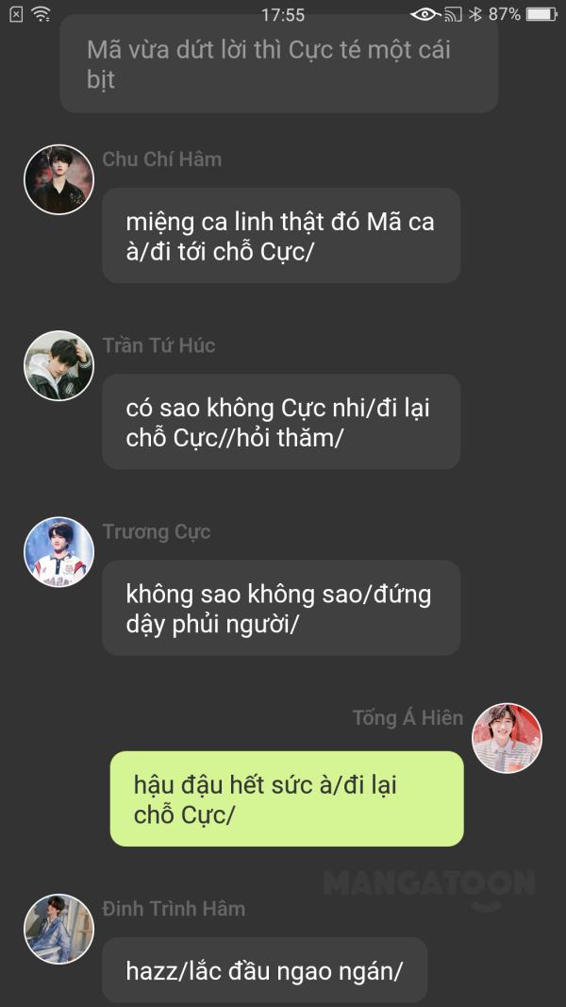
Task: Tap Tống Á Hiên's profile avatar
Action: (x=507, y=739)
